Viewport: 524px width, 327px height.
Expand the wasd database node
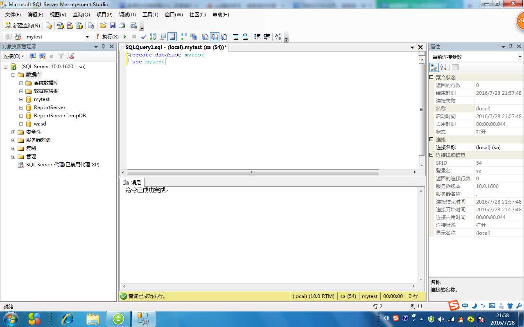pyautogui.click(x=21, y=124)
